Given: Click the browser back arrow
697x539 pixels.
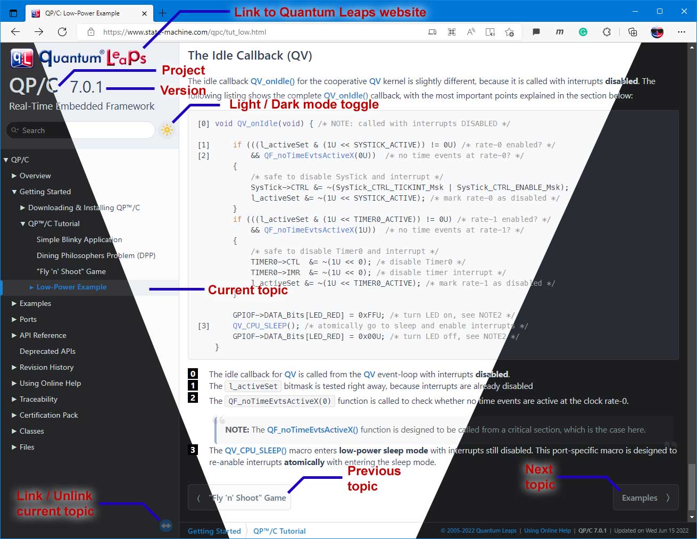Looking at the screenshot, I should 15,32.
